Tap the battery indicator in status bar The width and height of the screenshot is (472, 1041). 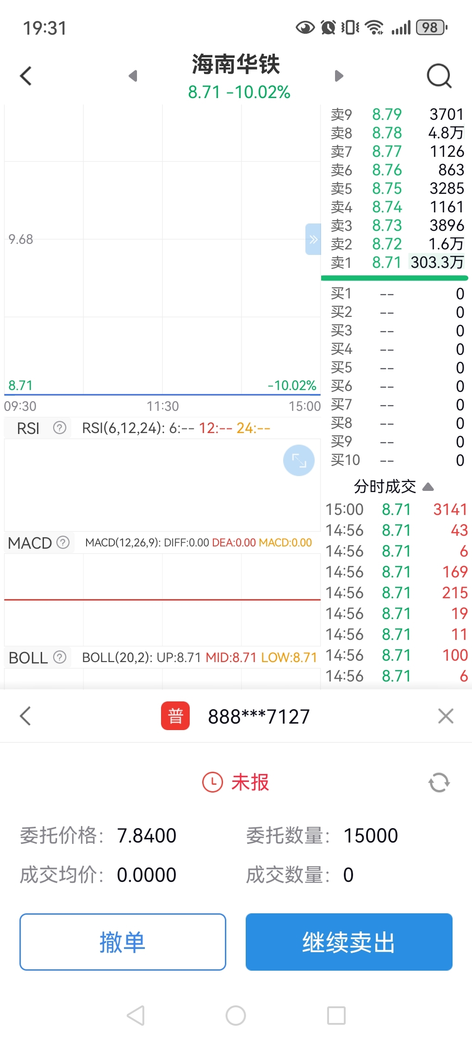(431, 28)
